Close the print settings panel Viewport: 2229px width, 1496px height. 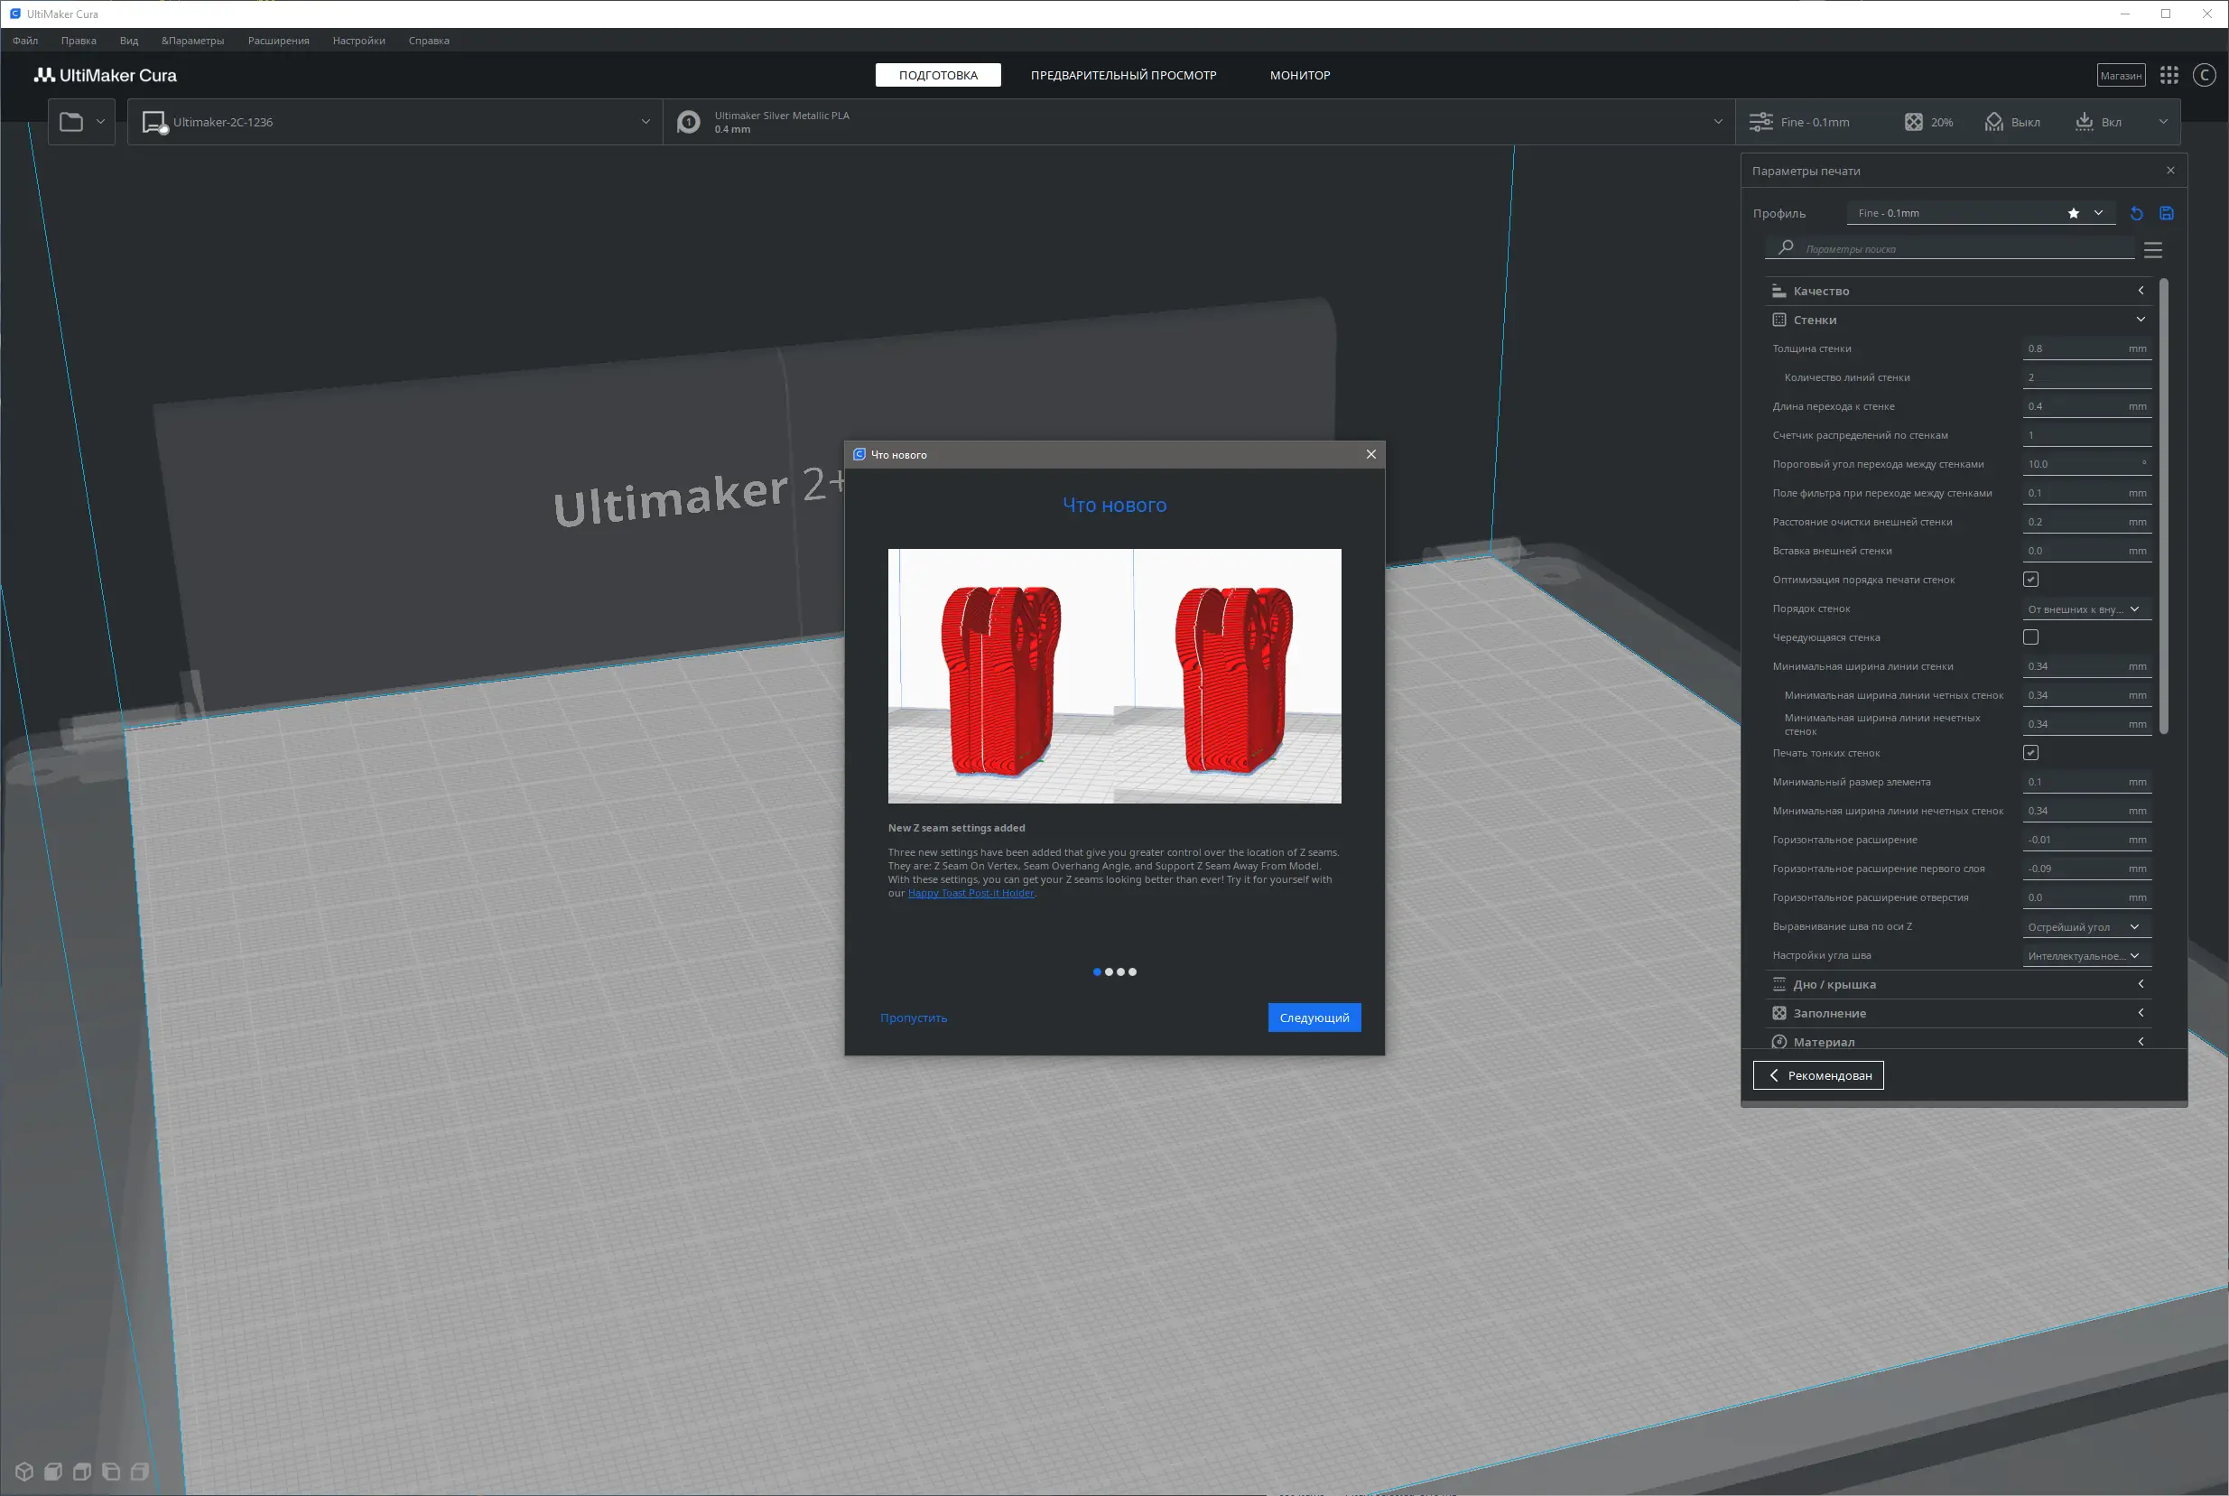click(x=2169, y=171)
